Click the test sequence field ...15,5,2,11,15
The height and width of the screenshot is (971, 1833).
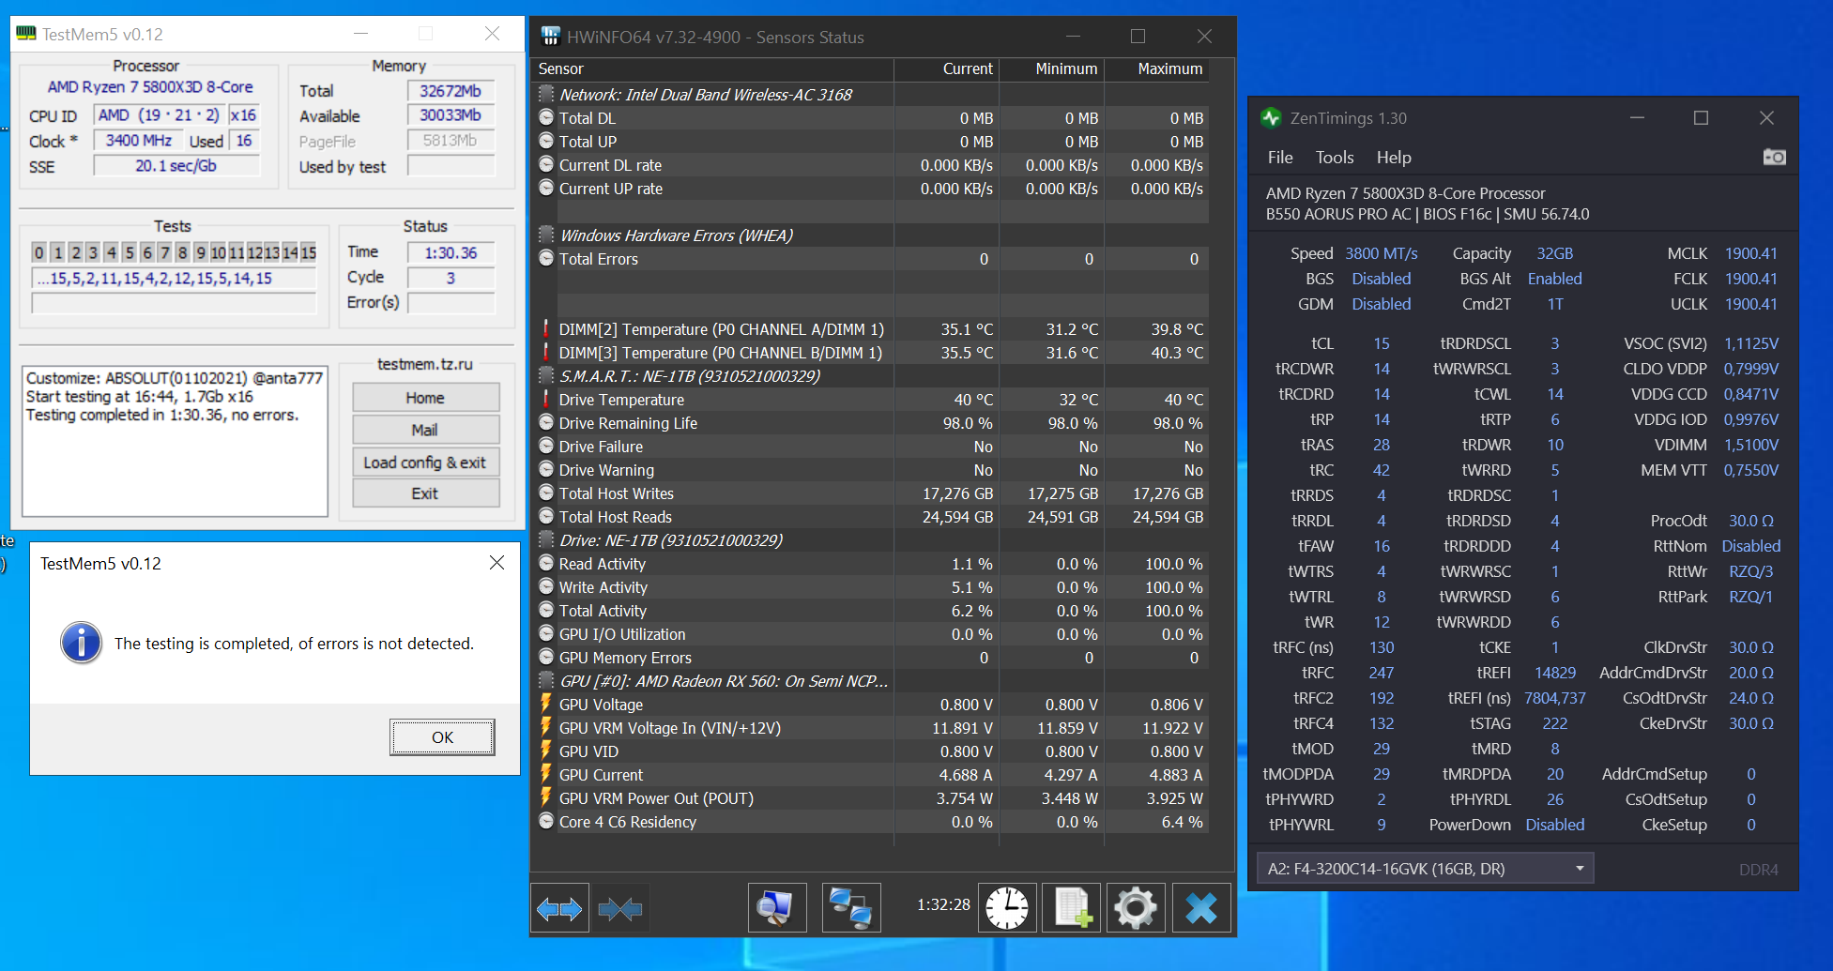(x=174, y=279)
